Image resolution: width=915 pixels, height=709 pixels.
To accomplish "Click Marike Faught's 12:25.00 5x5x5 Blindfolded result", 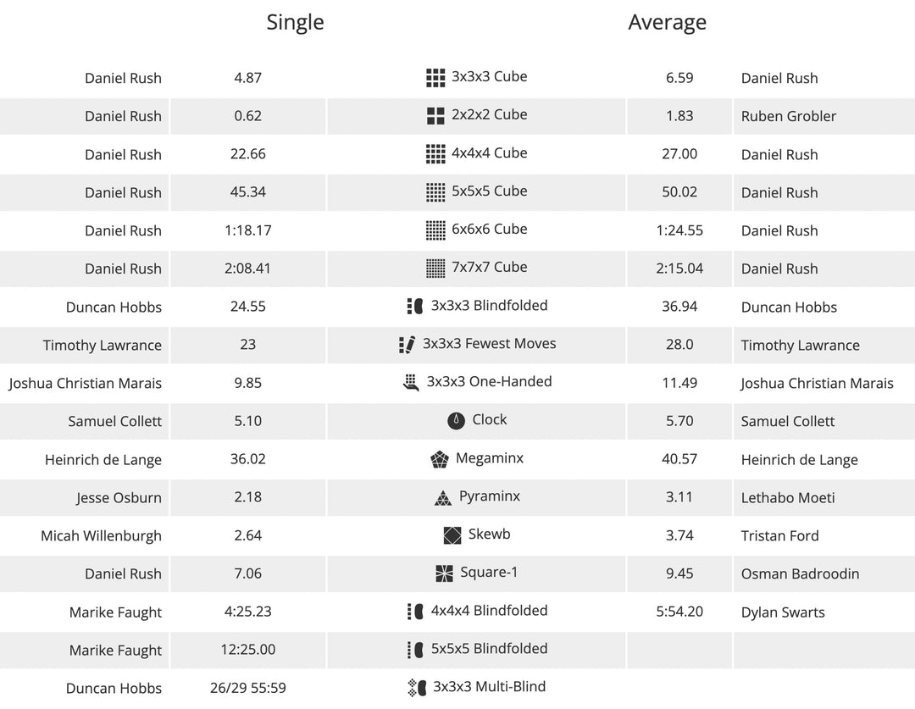I will coord(247,650).
